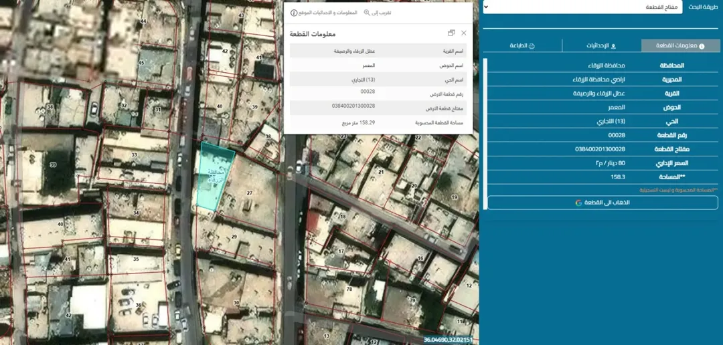723x345 pixels.
Task: Click the location pin icon on الإحداثيات tab
Action: pyautogui.click(x=613, y=46)
